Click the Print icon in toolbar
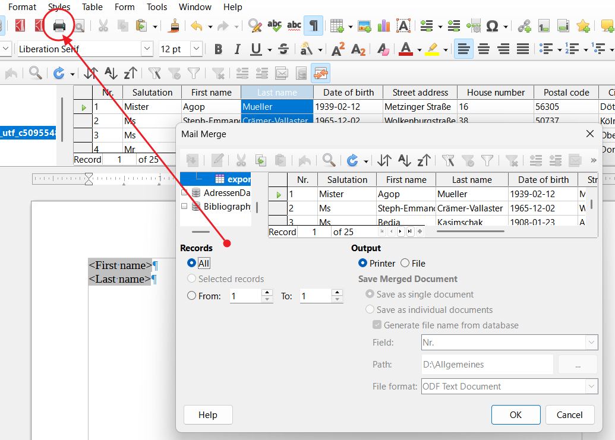Viewport: 615px width, 440px height. (59, 26)
